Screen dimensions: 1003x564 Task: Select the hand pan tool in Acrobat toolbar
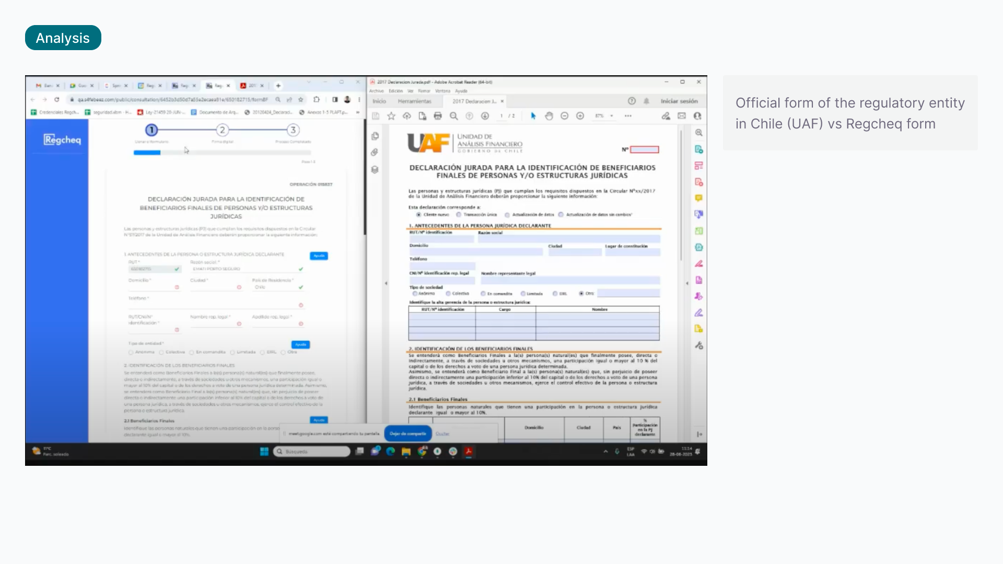coord(549,116)
